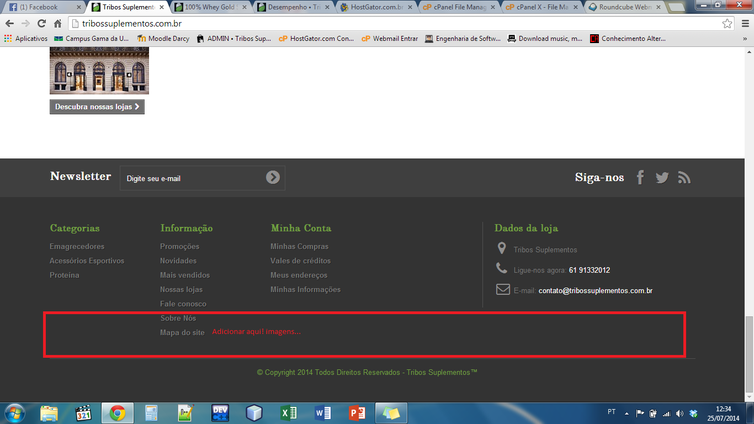Viewport: 754px width, 424px height.
Task: Bookmark this page with the star icon
Action: pyautogui.click(x=728, y=24)
